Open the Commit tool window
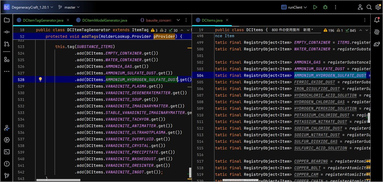Viewport: 383px width, 182px height. point(7,32)
